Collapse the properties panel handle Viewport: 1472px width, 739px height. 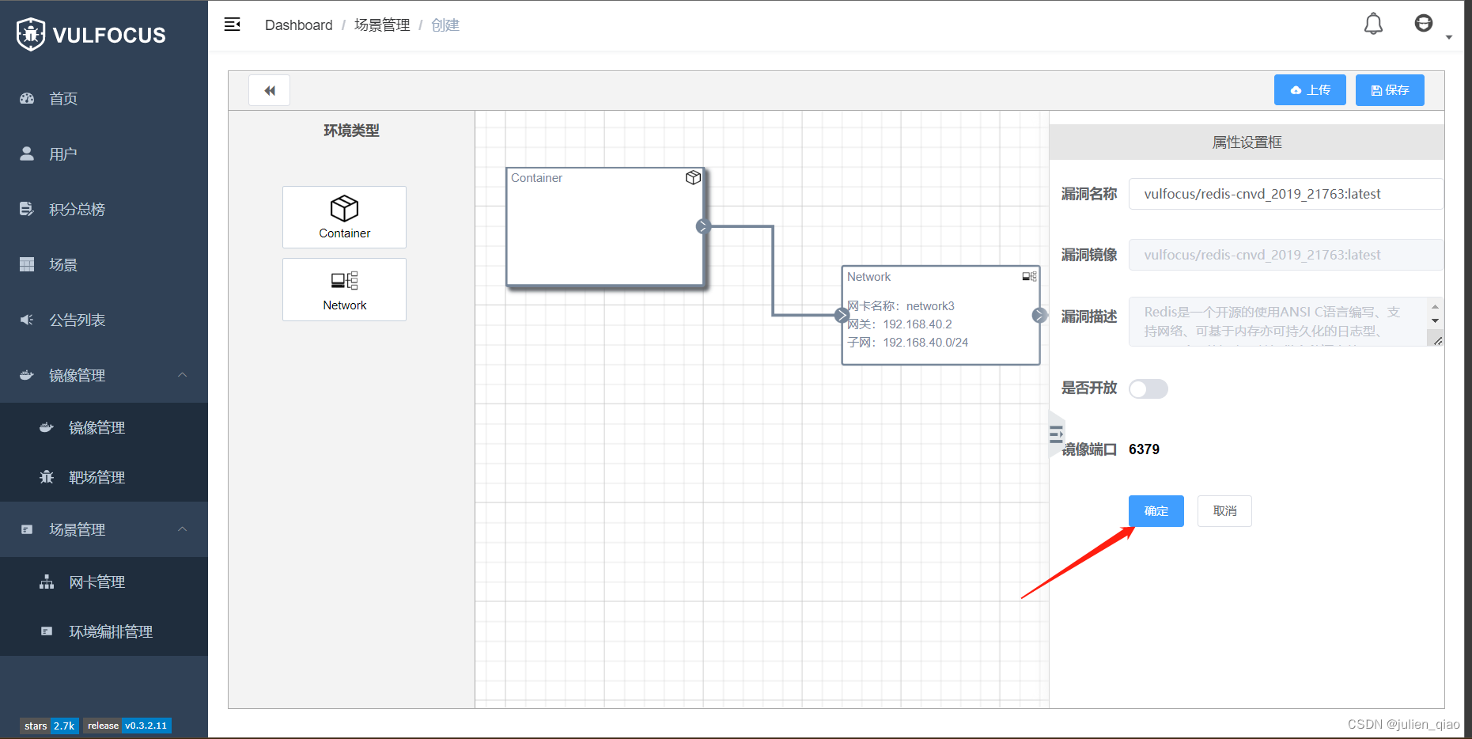tap(1056, 434)
